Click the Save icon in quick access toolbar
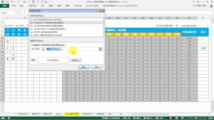This screenshot has height=120, width=214. click(7, 2)
